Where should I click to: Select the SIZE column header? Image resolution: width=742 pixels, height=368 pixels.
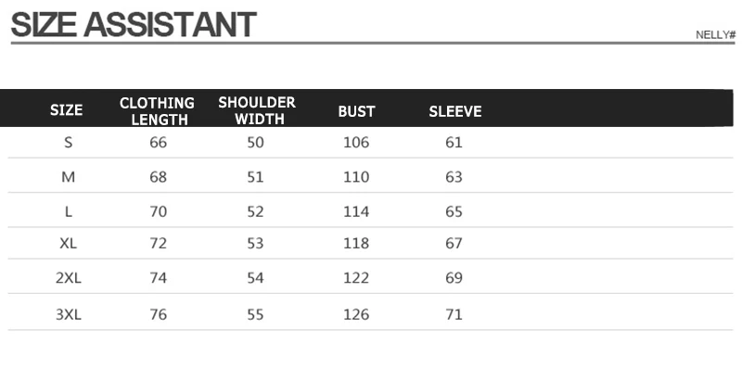[x=66, y=110]
